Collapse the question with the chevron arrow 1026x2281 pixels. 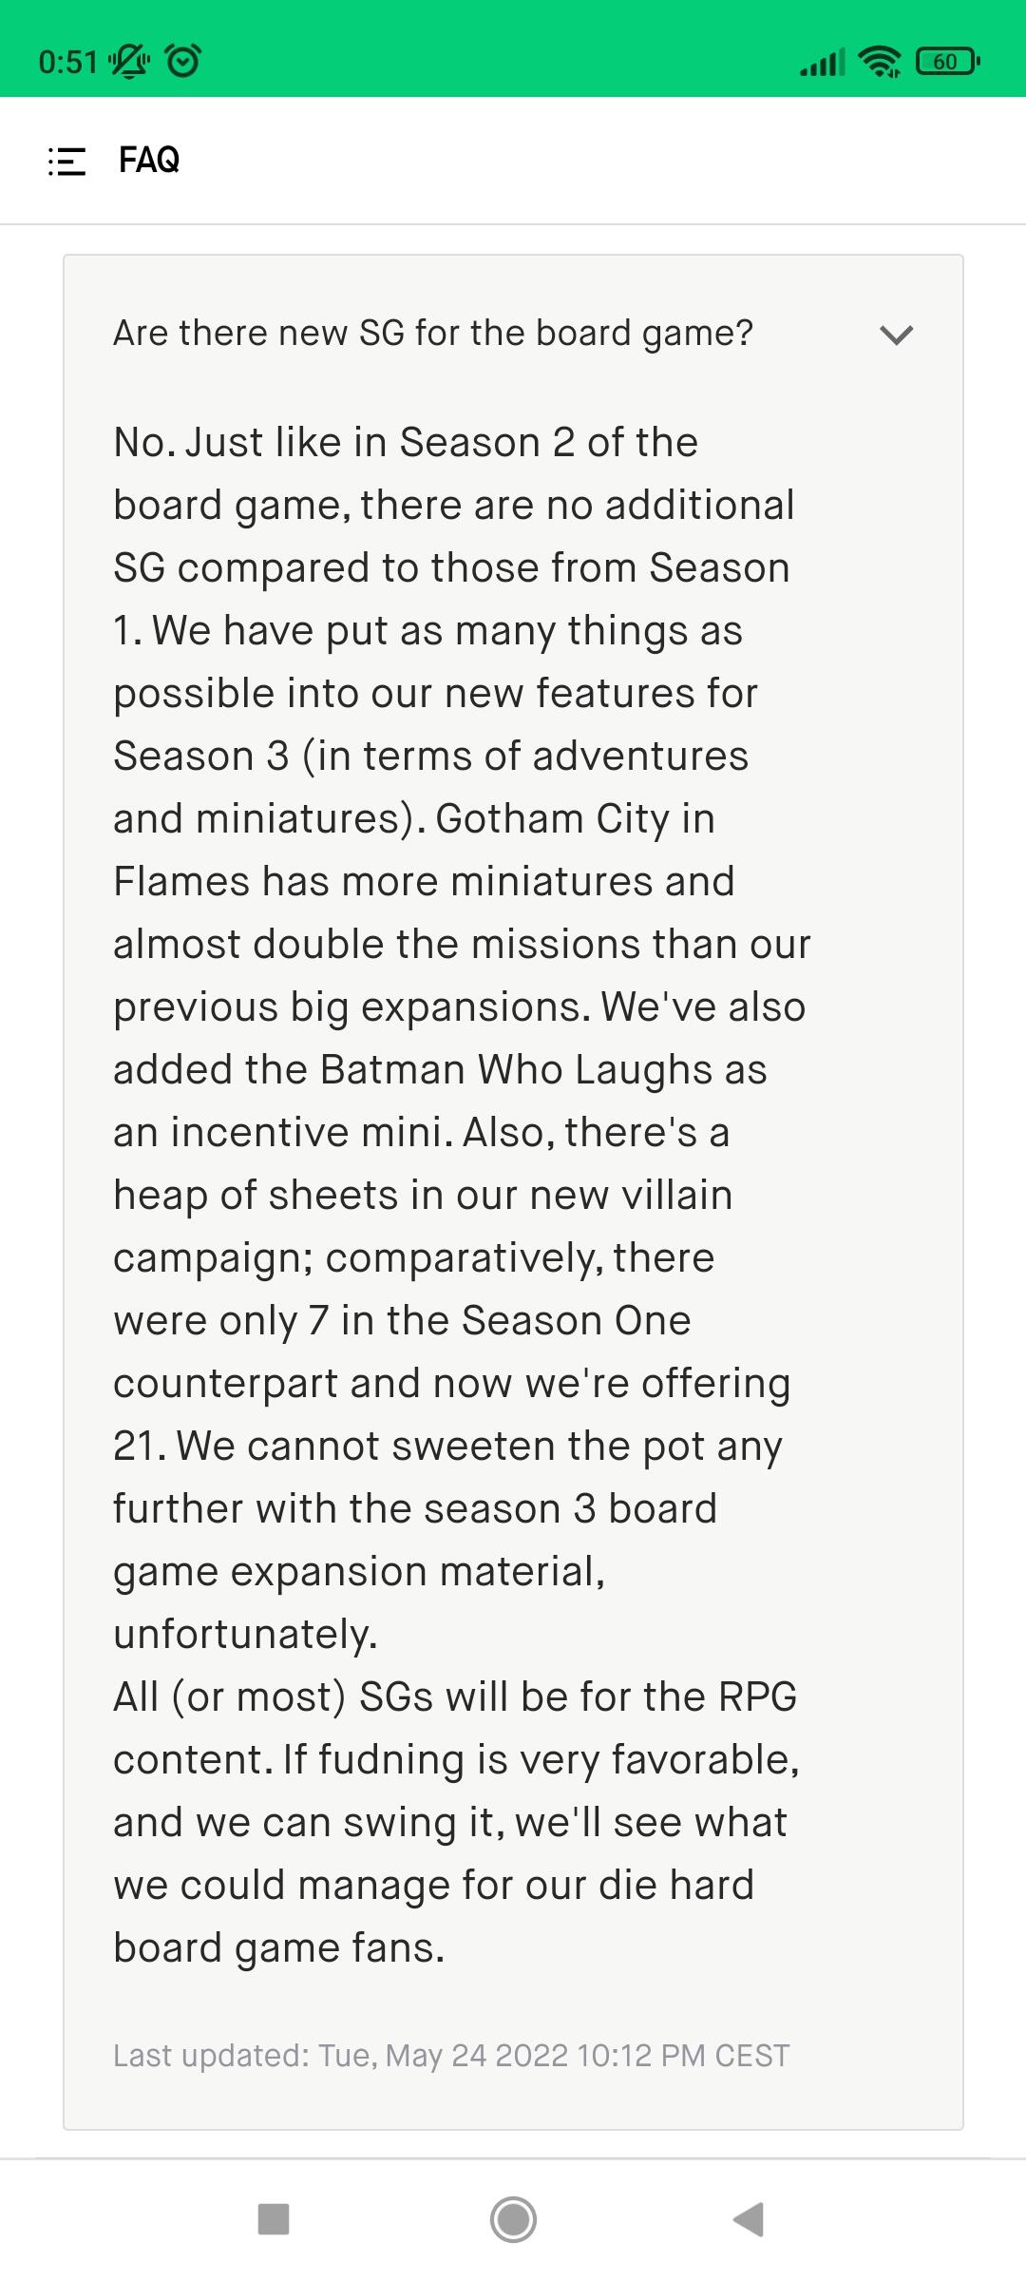coord(896,335)
